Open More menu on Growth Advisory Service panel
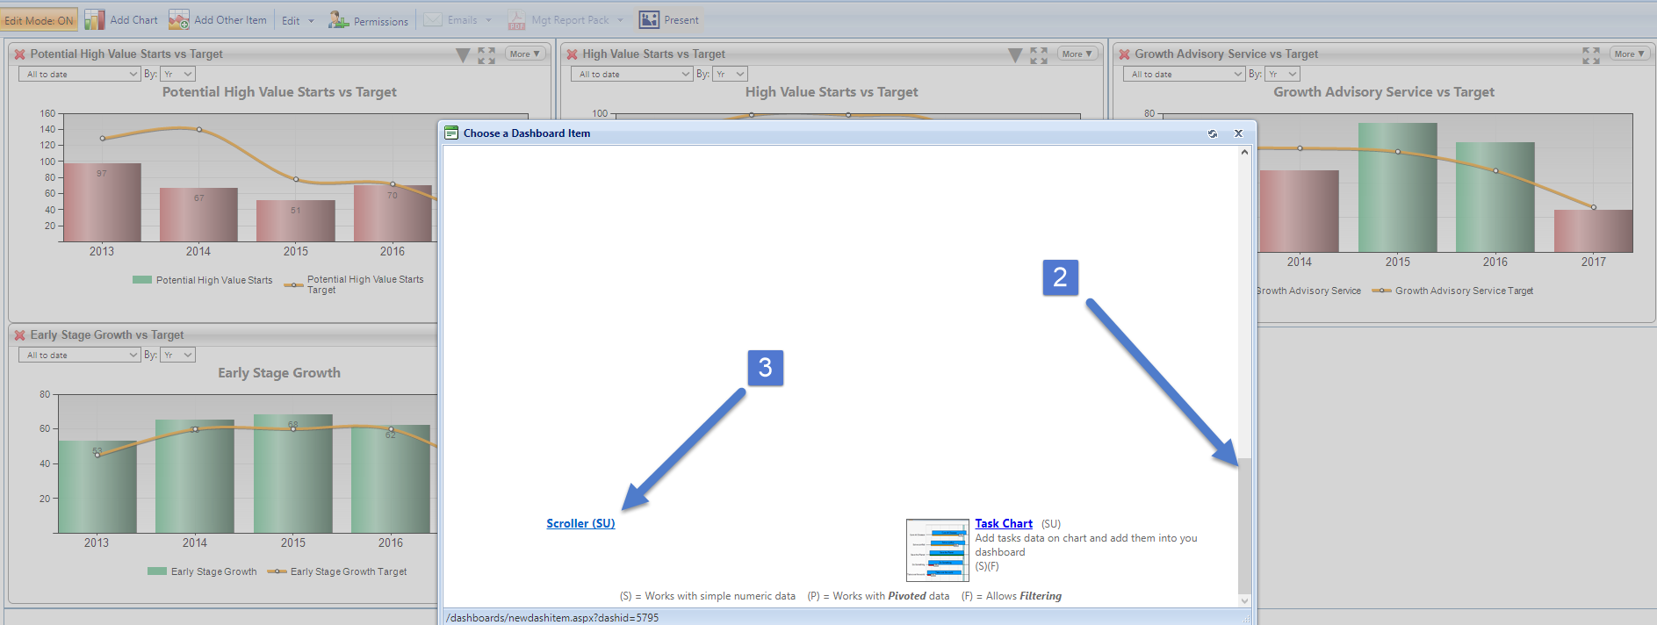This screenshot has width=1657, height=625. coord(1630,54)
